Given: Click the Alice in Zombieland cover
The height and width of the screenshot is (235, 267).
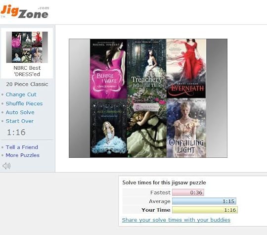Looking at the screenshot, I should (x=108, y=128).
